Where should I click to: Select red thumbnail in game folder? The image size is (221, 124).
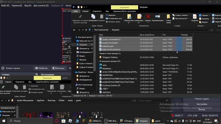(x=29, y=115)
